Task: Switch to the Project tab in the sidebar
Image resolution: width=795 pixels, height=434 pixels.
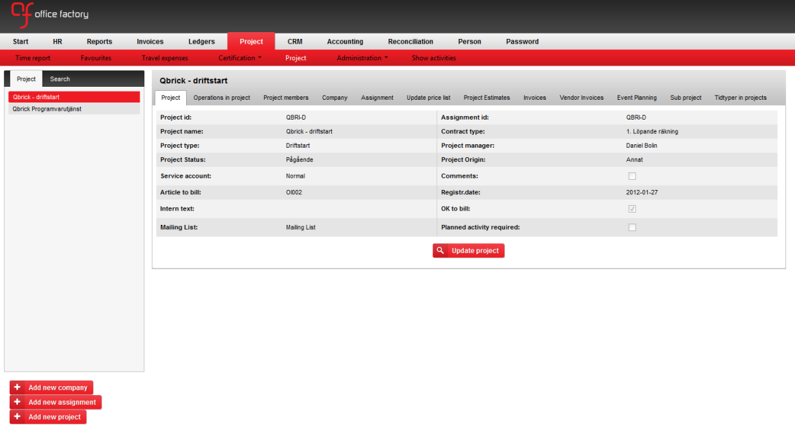Action: coord(26,79)
